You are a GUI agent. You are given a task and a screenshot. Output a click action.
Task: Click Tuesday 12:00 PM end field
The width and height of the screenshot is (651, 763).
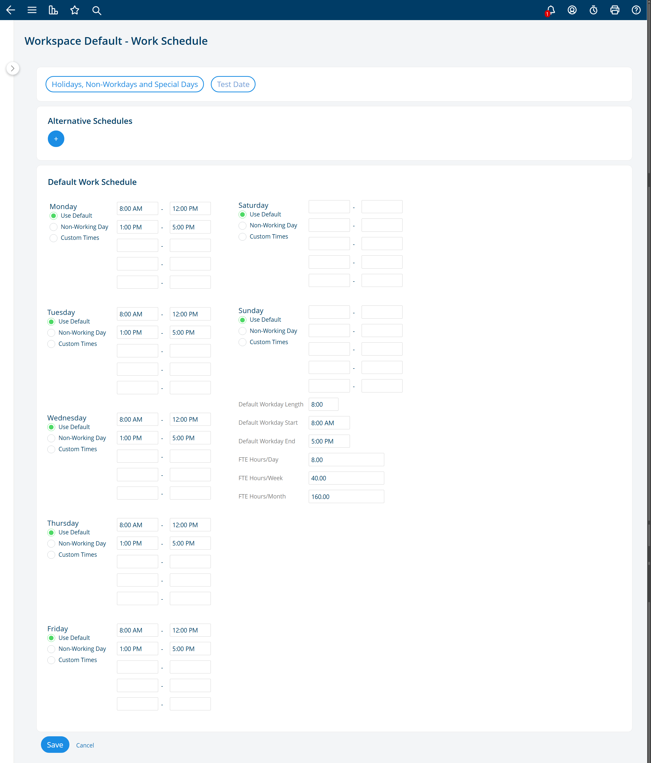(190, 314)
